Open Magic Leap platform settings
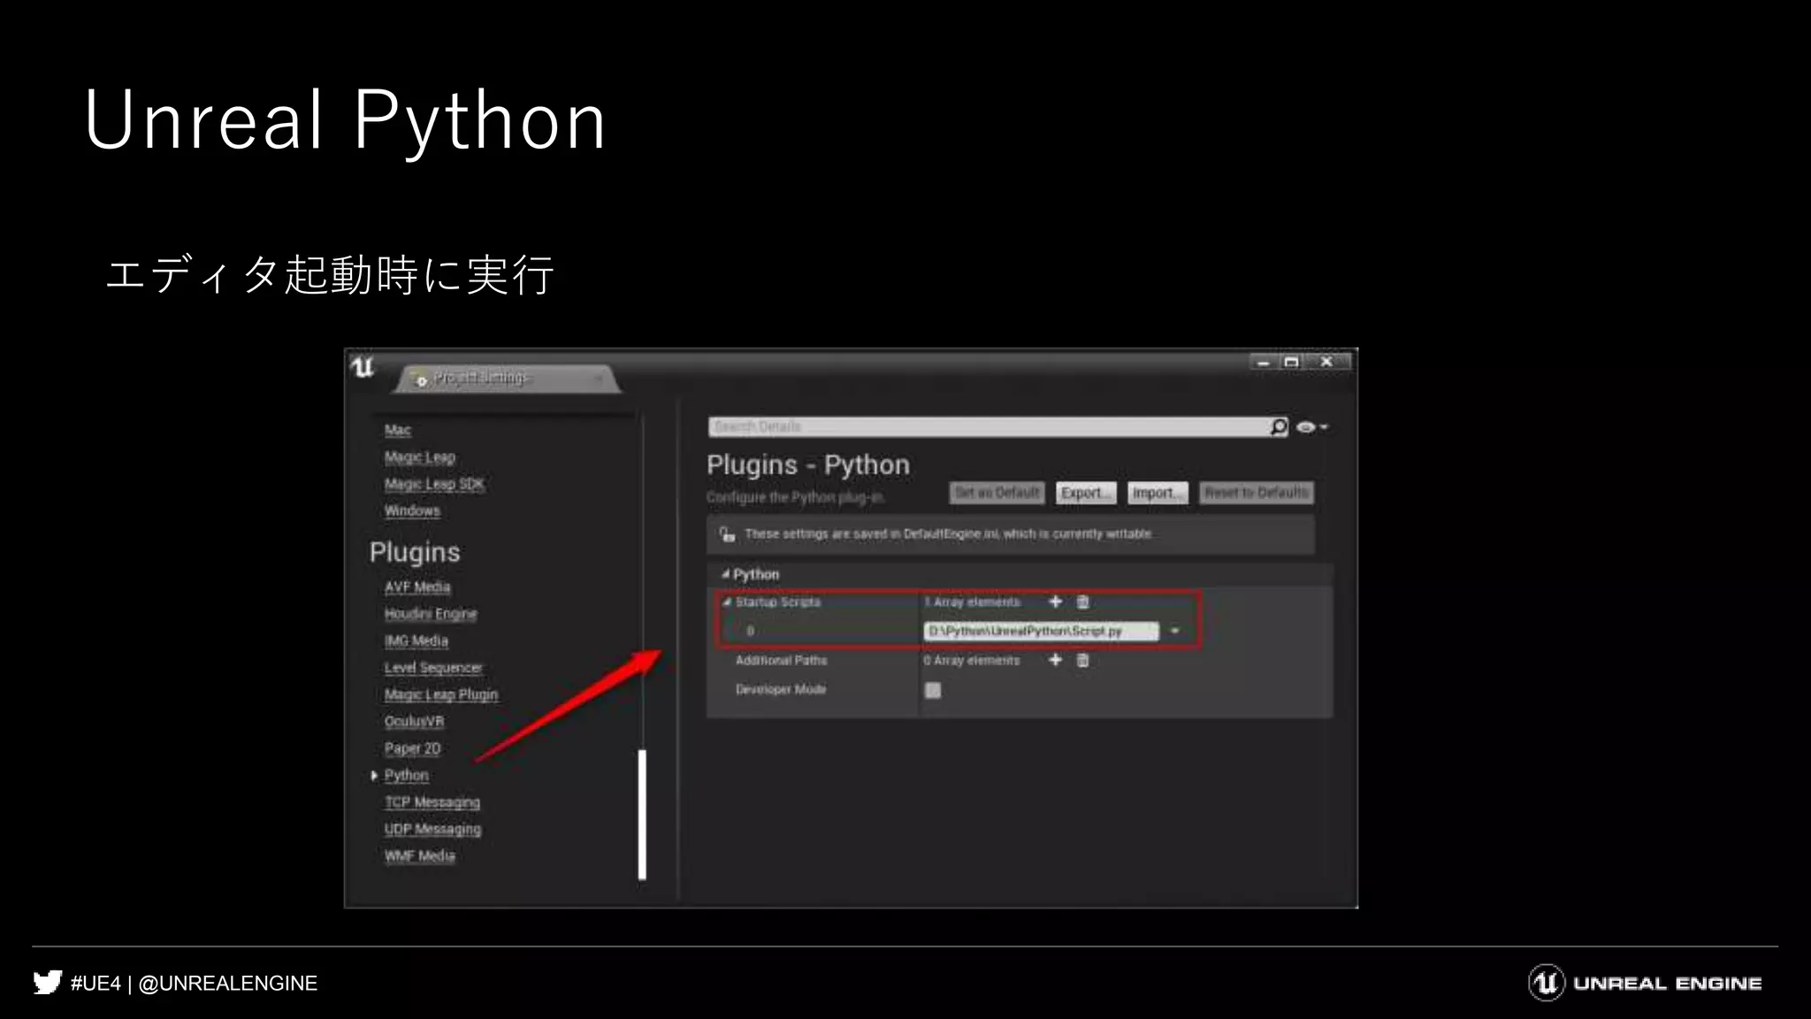 point(420,457)
